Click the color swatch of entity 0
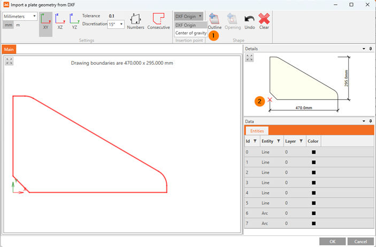The height and width of the screenshot is (247, 376). tap(314, 152)
